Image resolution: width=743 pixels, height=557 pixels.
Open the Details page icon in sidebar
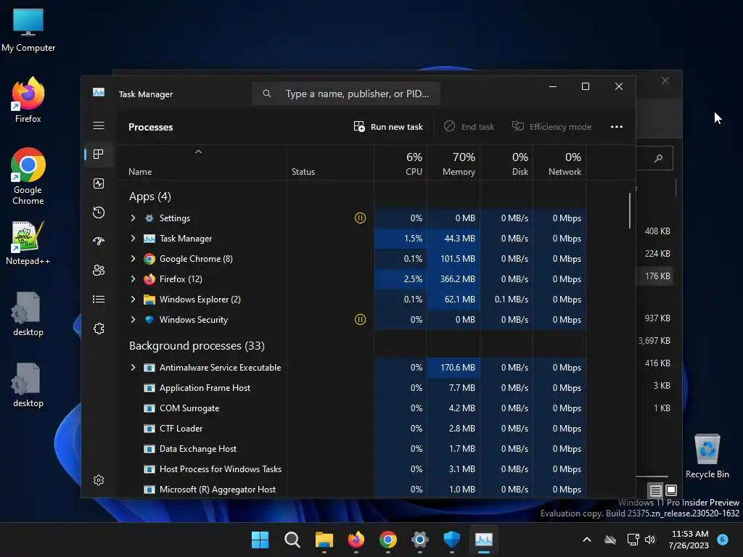(x=99, y=299)
